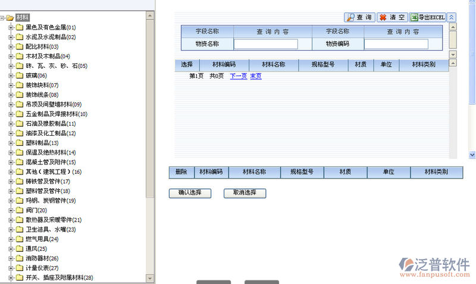Click folder icon of 阀门(20)
This screenshot has width=476, height=284.
[x=20, y=211]
